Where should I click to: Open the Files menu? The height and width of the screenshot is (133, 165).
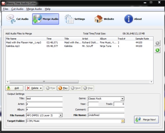[6, 9]
